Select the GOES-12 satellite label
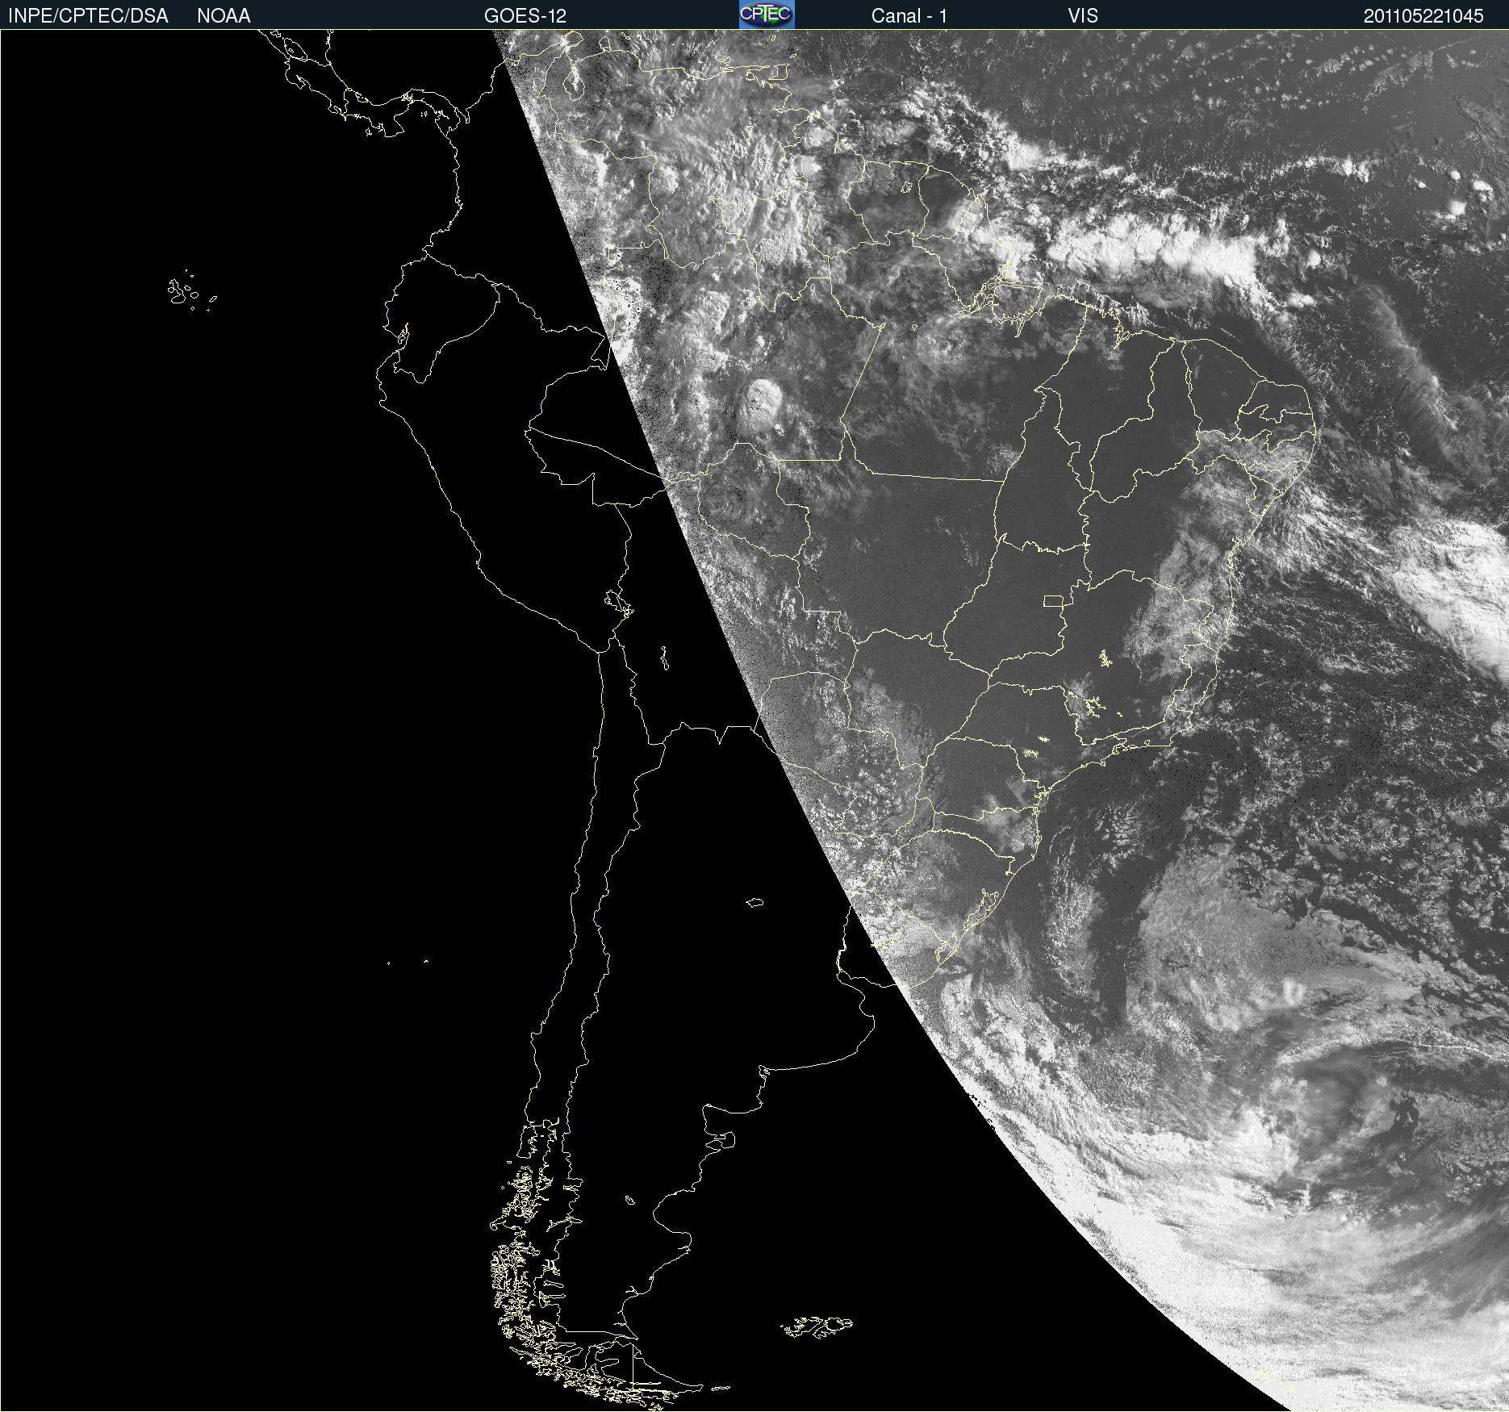The width and height of the screenshot is (1509, 1412). tap(525, 16)
